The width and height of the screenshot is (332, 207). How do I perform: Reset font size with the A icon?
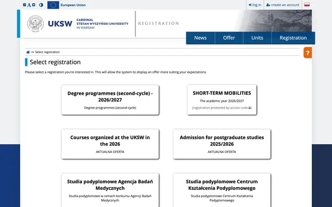(29, 5)
